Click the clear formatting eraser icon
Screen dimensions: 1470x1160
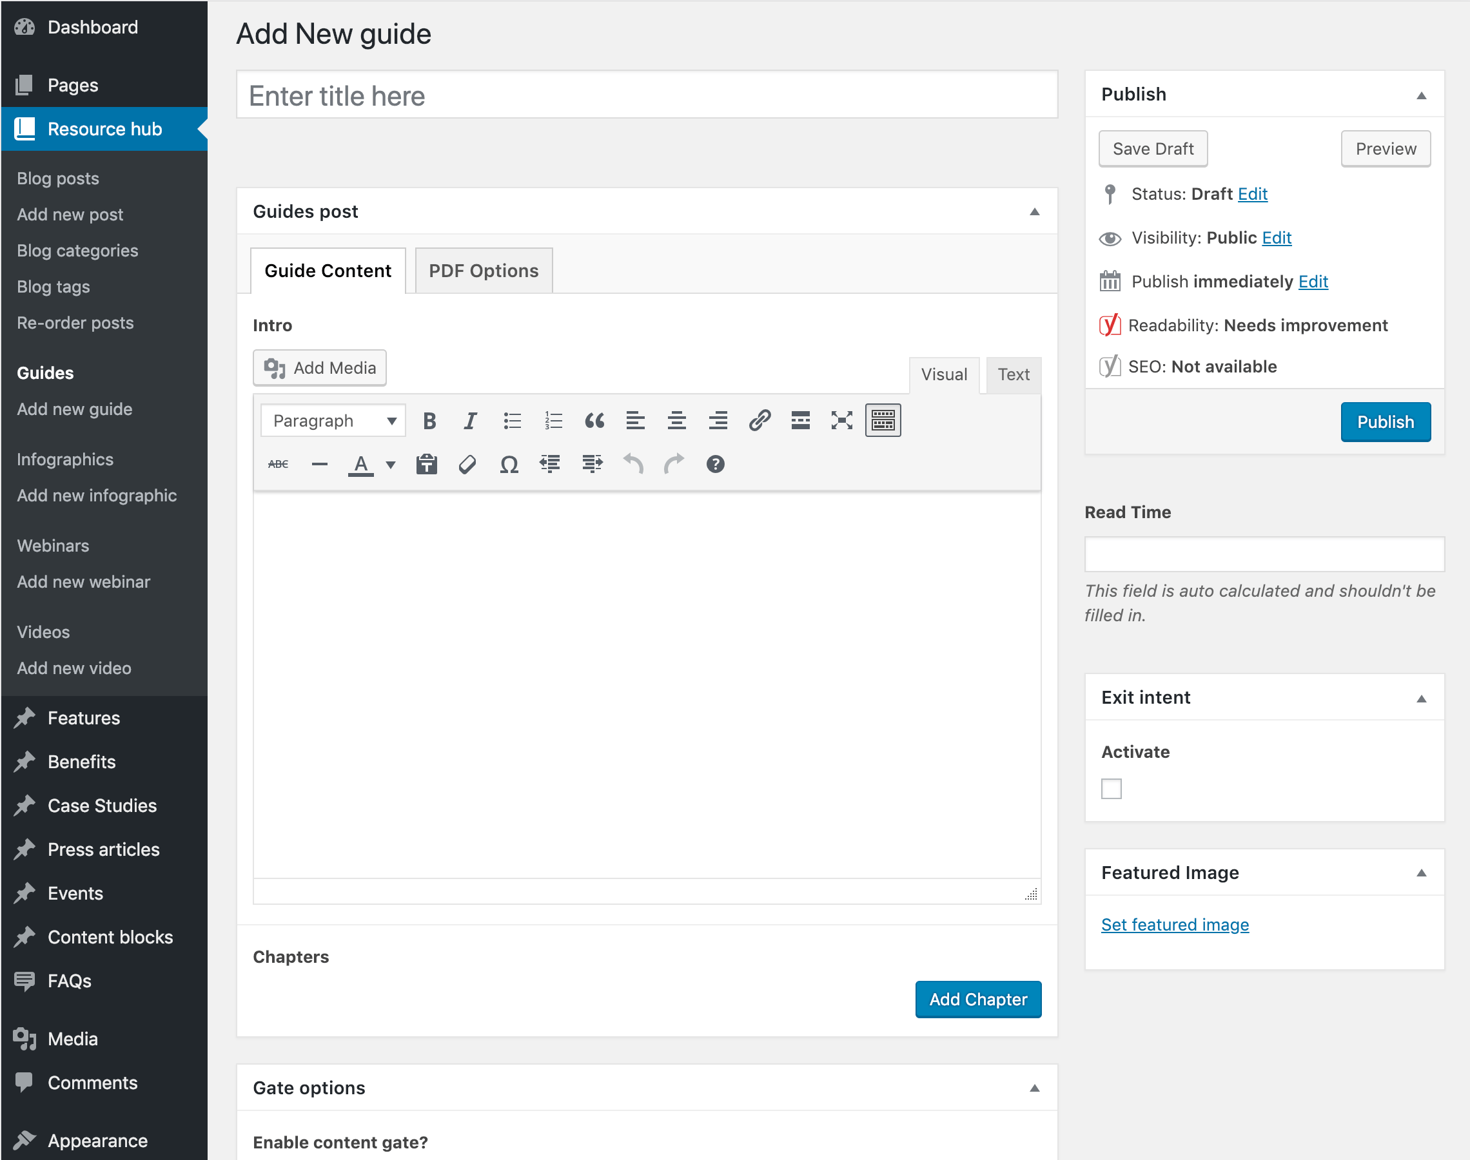[467, 465]
